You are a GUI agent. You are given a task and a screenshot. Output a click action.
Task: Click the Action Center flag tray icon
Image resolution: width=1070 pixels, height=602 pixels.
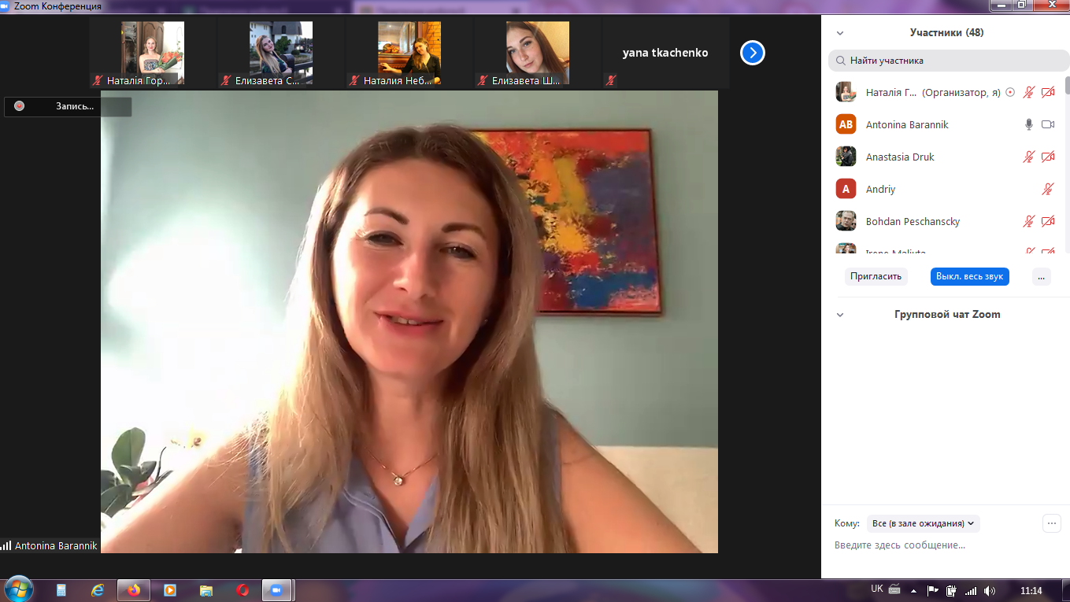(x=933, y=590)
